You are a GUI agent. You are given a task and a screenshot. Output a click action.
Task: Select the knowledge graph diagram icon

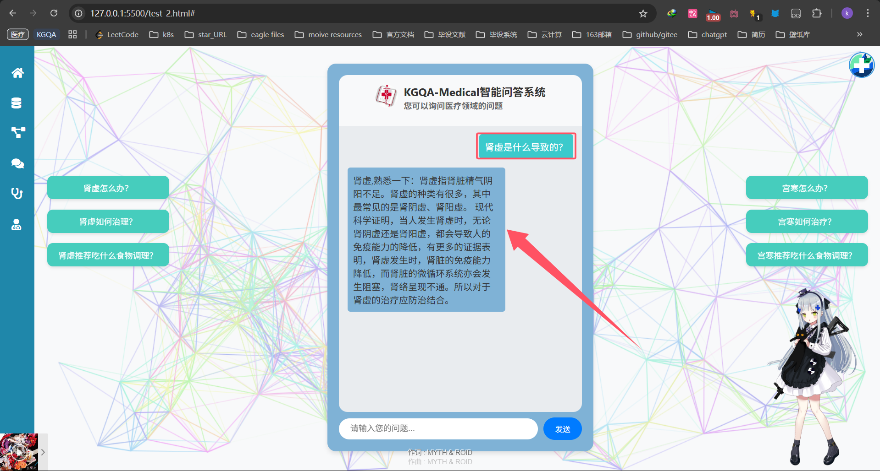18,133
